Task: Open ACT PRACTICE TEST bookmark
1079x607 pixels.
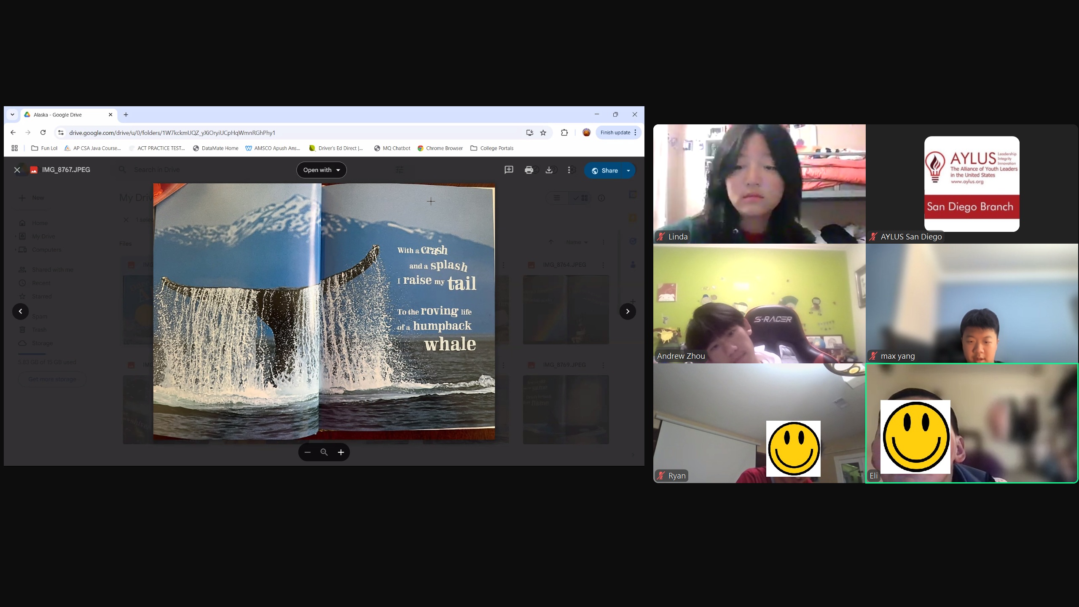Action: (x=157, y=148)
